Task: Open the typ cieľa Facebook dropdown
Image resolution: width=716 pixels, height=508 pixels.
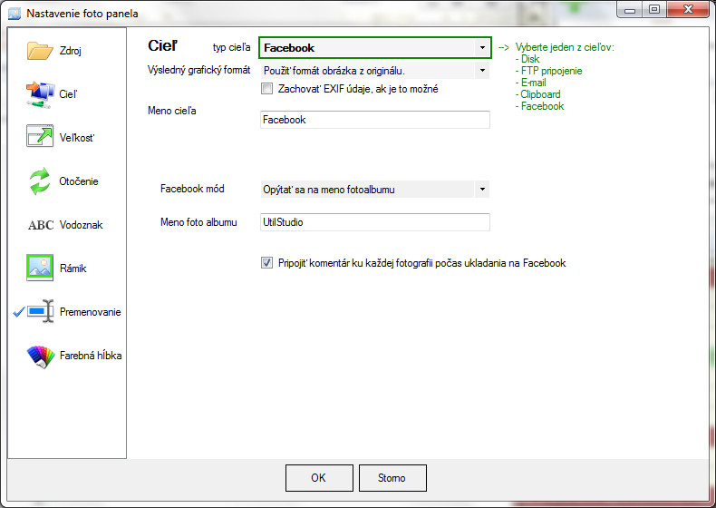Action: pos(375,47)
